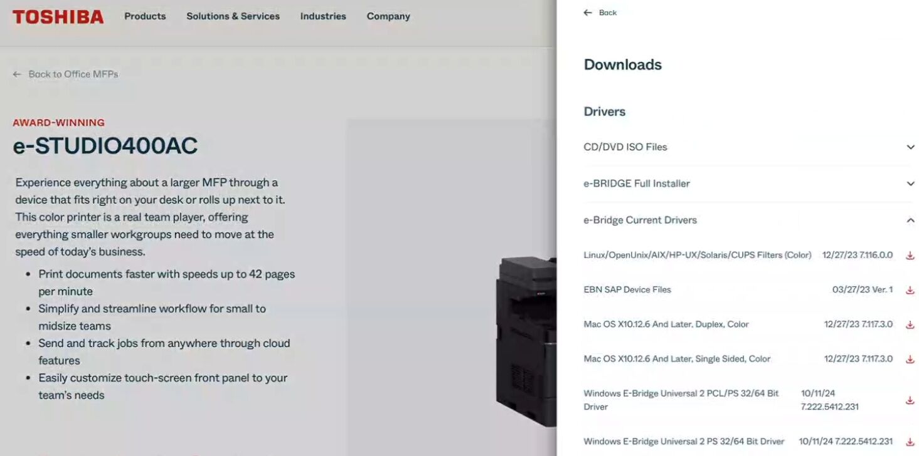This screenshot has width=919, height=456.
Task: Click arrow icon beside Back to Office MFPs
Action: coord(17,74)
